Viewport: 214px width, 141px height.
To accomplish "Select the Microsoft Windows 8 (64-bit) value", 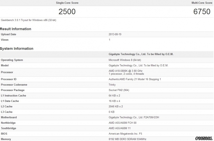I will (125, 60).
